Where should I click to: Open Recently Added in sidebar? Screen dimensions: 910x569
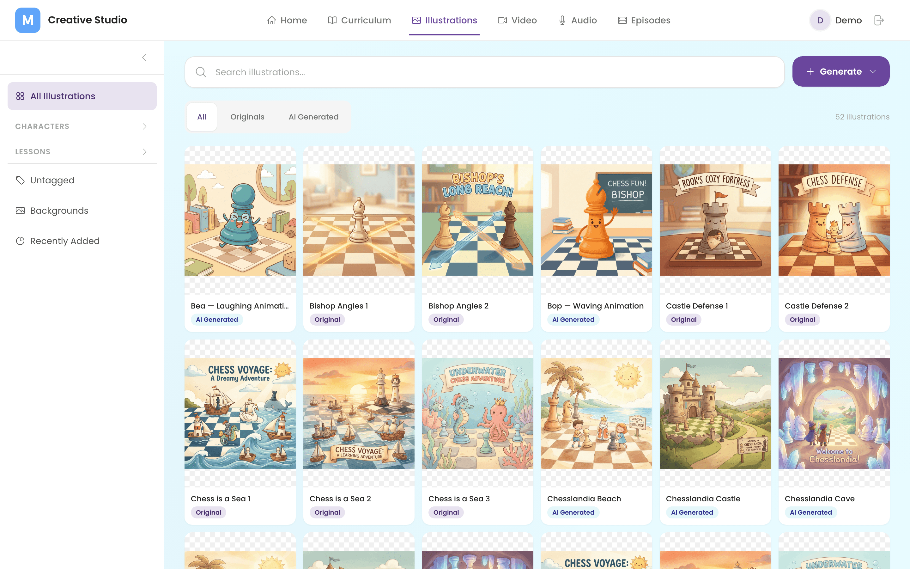(x=82, y=241)
